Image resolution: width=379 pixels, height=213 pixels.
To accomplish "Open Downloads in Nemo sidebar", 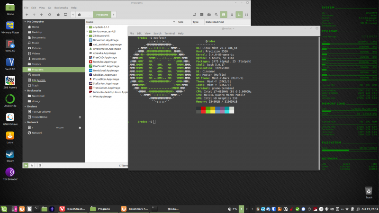I will tap(39, 59).
